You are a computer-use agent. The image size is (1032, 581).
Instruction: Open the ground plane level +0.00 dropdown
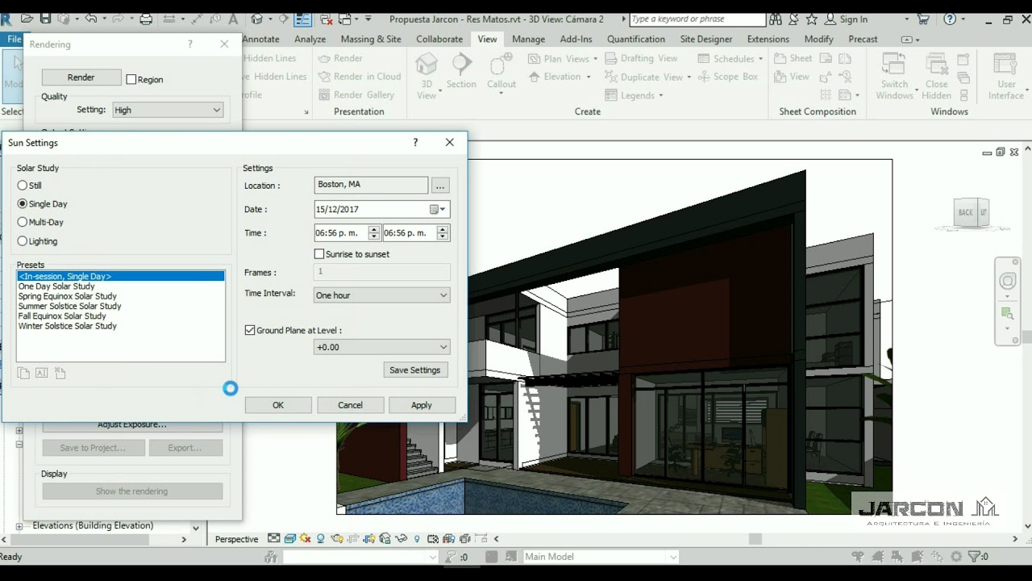point(381,347)
